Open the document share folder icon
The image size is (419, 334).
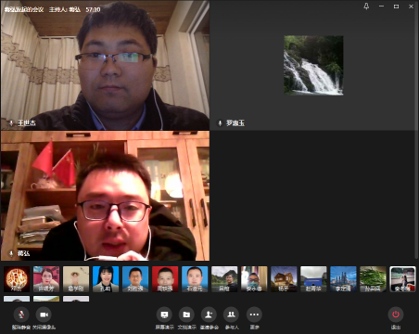tap(186, 315)
